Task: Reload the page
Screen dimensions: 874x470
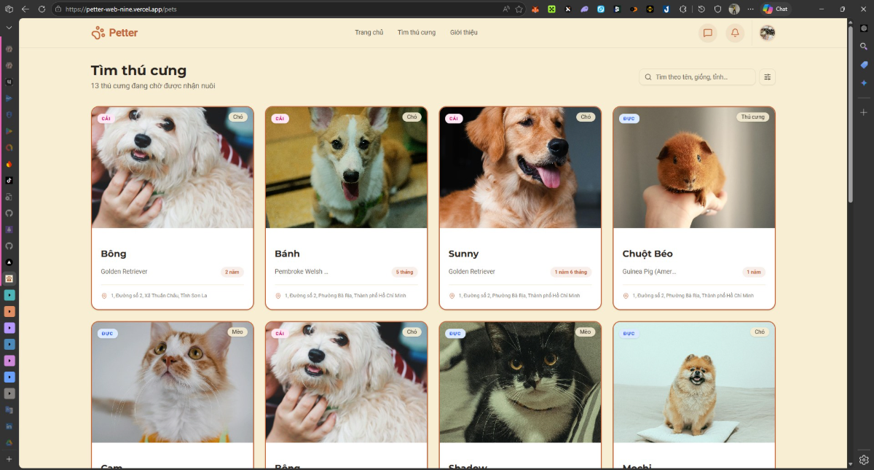Action: [x=42, y=9]
